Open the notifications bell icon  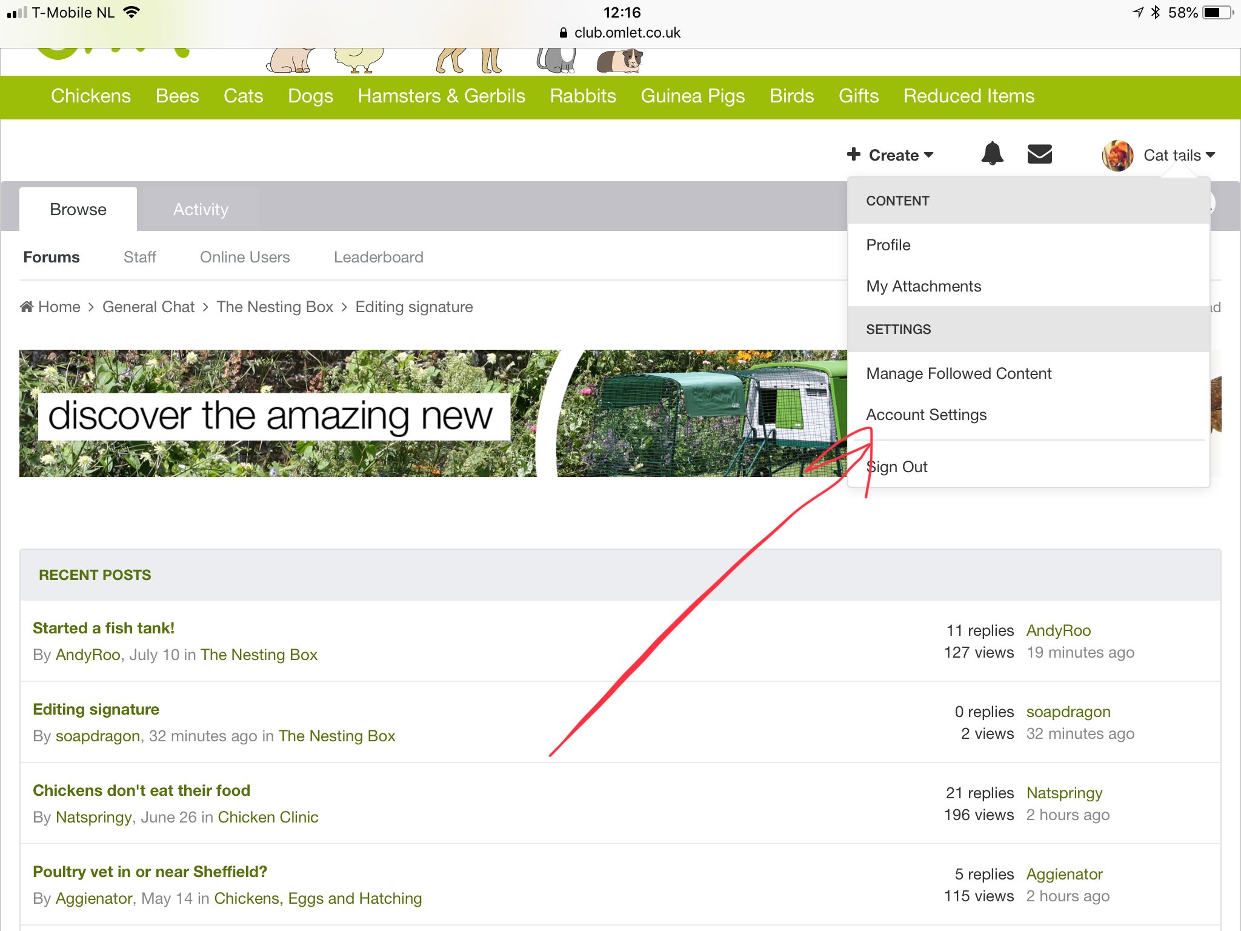tap(992, 154)
